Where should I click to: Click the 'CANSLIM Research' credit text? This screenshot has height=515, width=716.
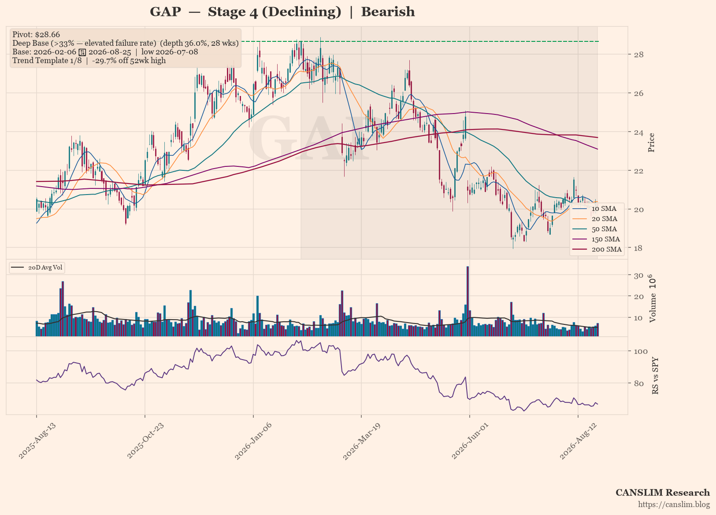click(663, 493)
